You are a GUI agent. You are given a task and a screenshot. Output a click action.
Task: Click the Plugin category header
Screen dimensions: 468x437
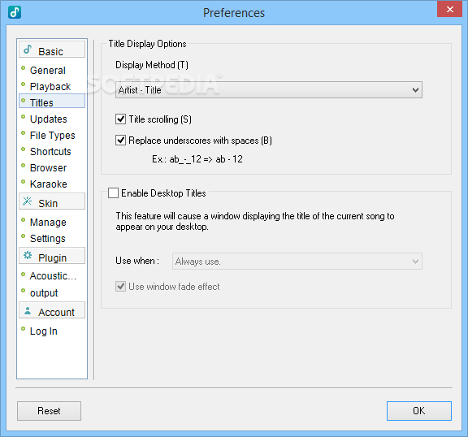pyautogui.click(x=52, y=256)
